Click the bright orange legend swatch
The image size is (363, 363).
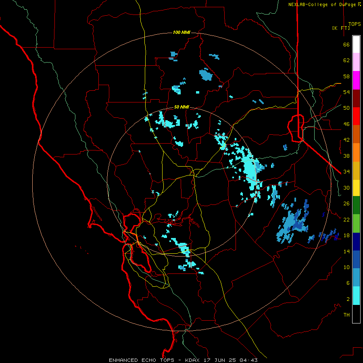point(356,152)
